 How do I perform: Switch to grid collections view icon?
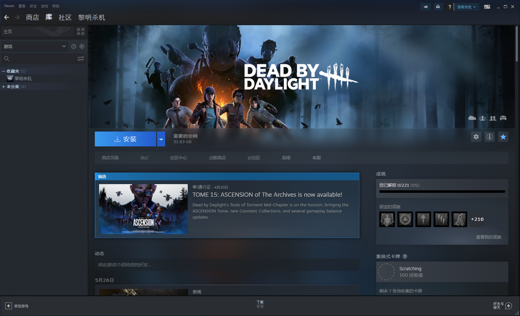click(80, 31)
